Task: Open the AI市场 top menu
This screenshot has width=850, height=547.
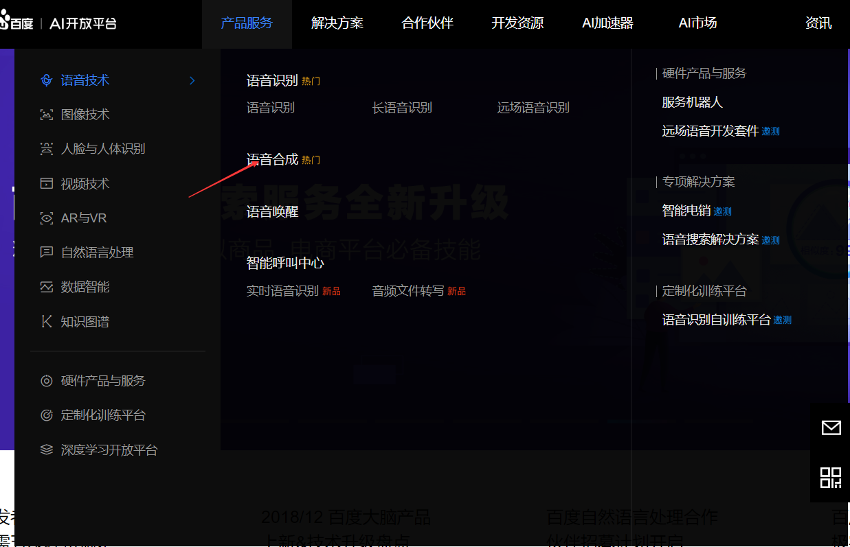Action: (697, 23)
